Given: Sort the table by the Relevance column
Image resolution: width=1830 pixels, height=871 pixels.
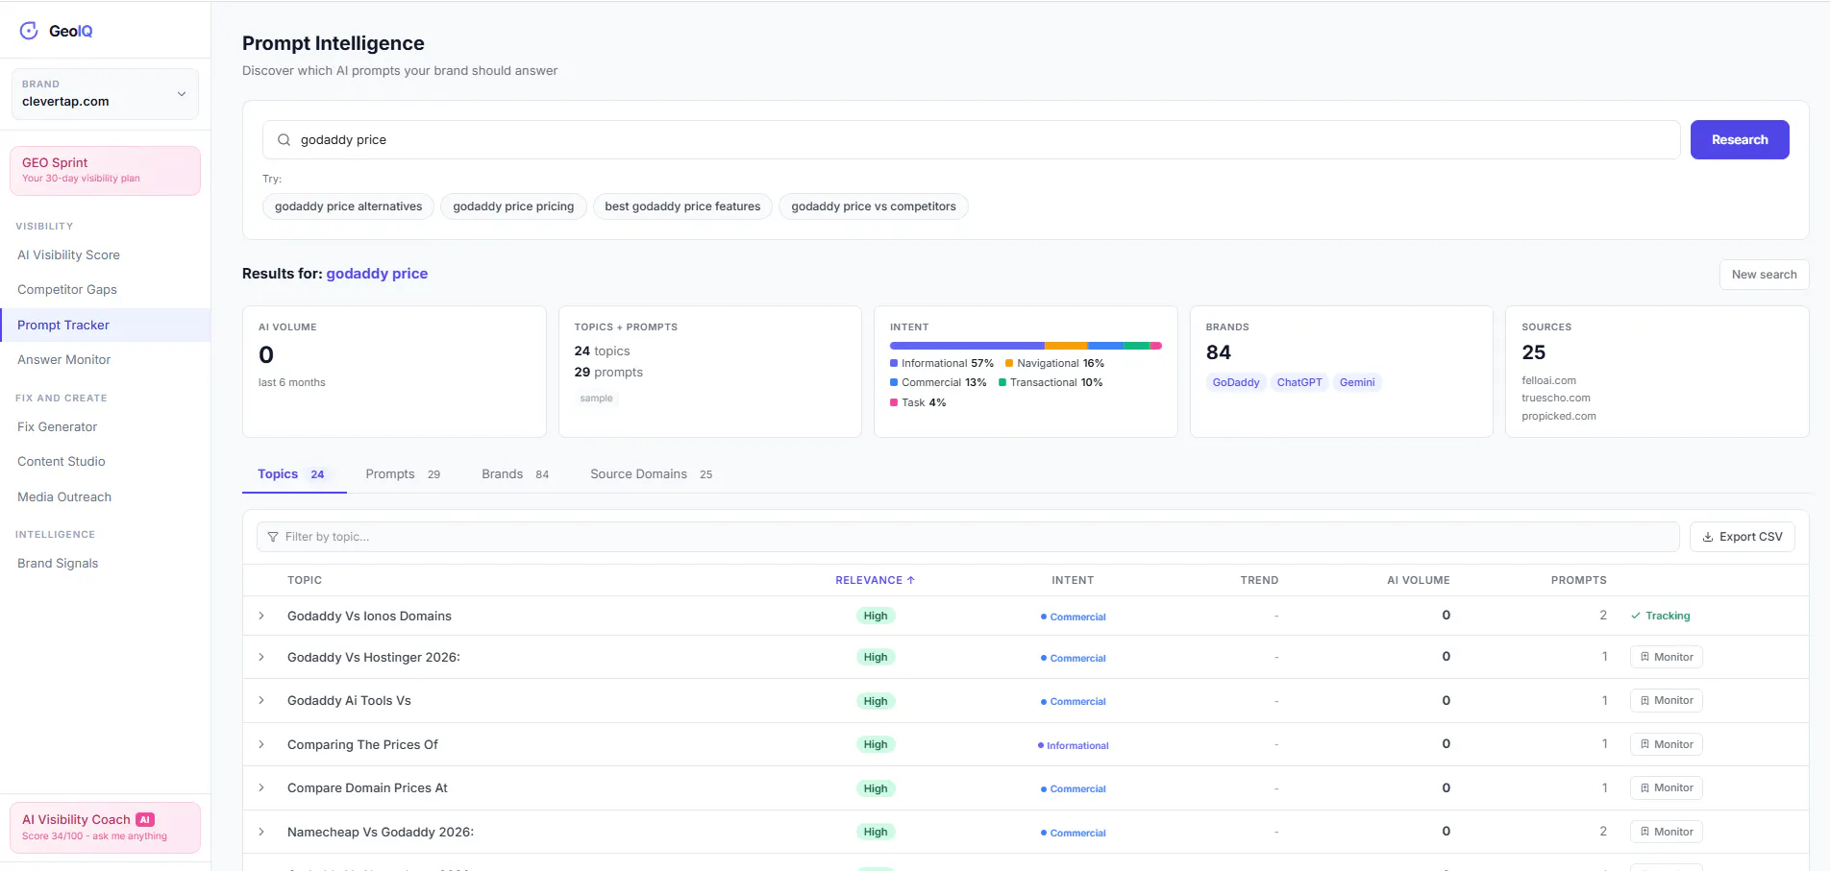Looking at the screenshot, I should coord(875,580).
